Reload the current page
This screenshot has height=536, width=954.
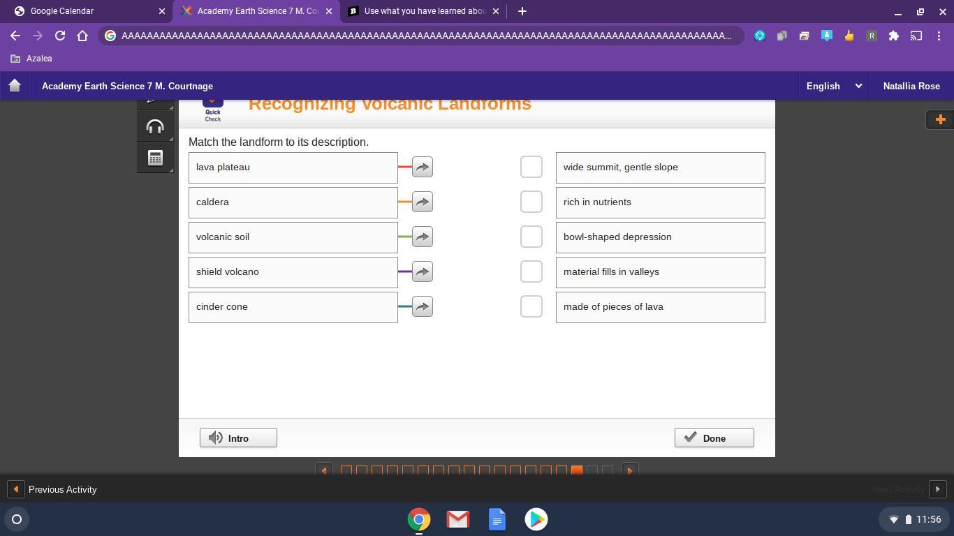[60, 36]
